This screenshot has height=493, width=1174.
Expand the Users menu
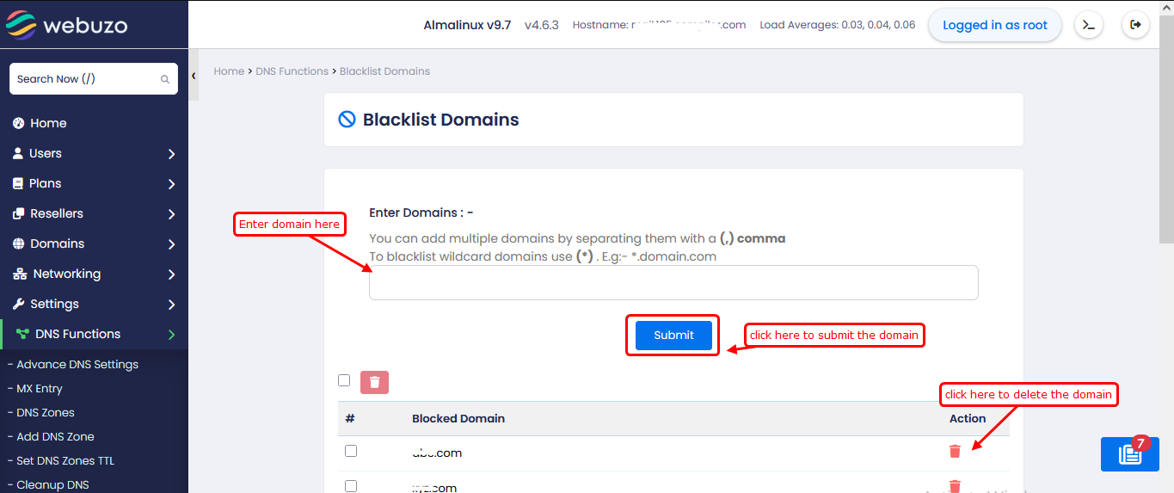point(94,153)
